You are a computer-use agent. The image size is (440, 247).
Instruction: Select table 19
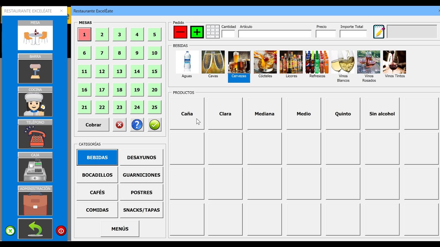pyautogui.click(x=137, y=90)
